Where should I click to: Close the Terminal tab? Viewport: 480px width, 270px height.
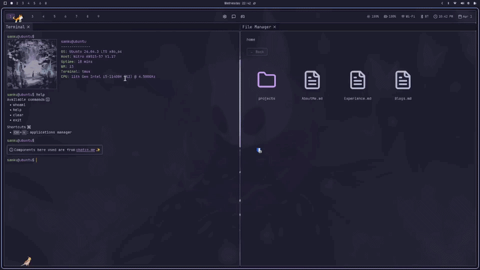(x=28, y=27)
